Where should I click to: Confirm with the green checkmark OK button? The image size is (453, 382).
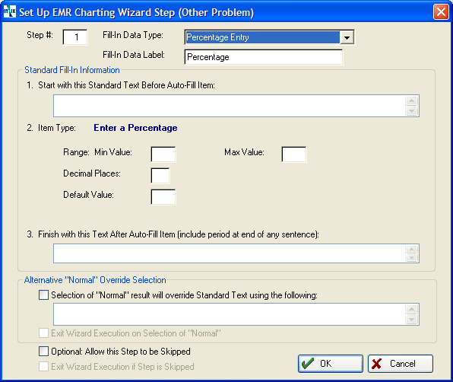coord(330,364)
